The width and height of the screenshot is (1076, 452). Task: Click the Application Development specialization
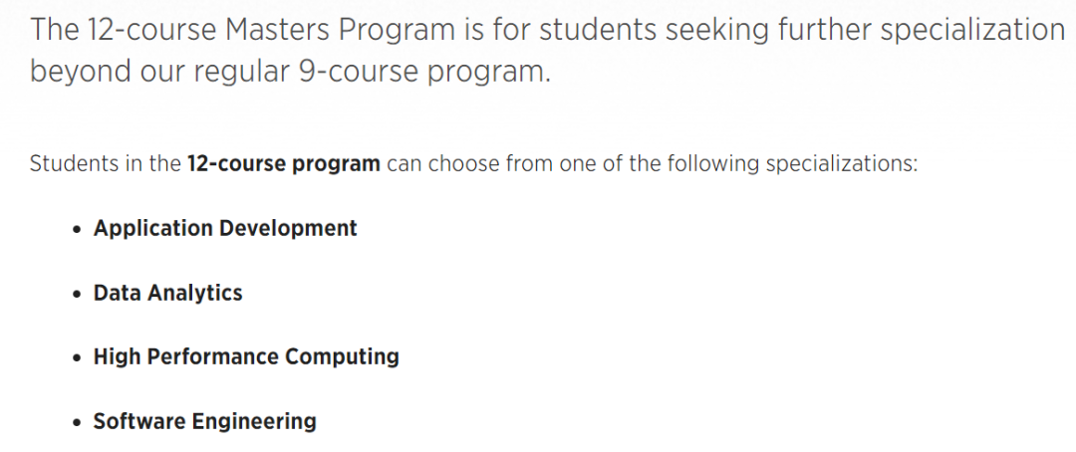pyautogui.click(x=225, y=228)
